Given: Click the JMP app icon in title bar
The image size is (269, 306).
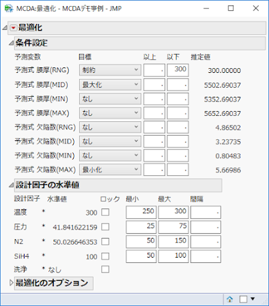Looking at the screenshot, I should pos(9,8).
